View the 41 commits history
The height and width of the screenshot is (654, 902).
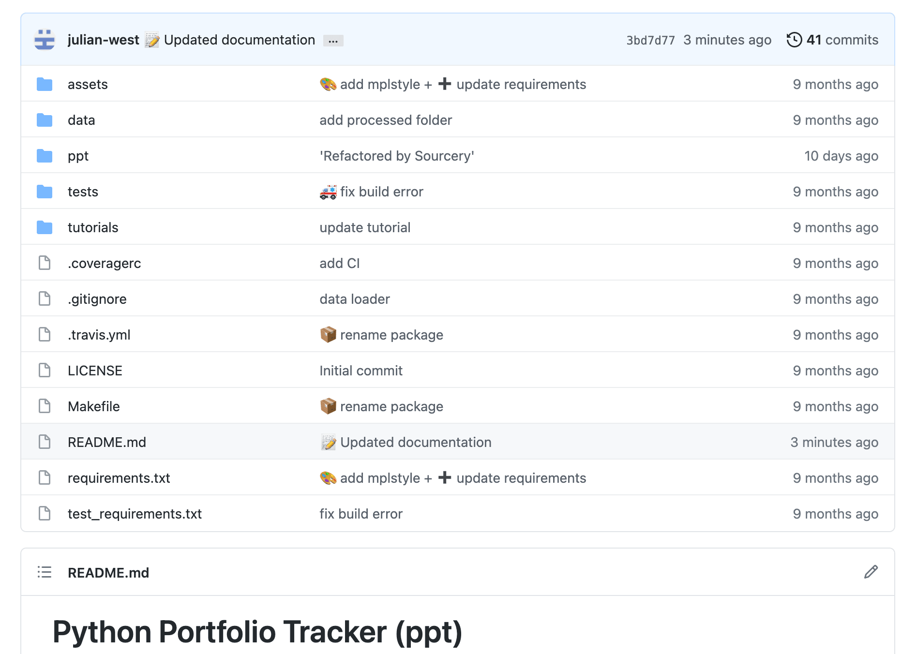click(x=841, y=40)
